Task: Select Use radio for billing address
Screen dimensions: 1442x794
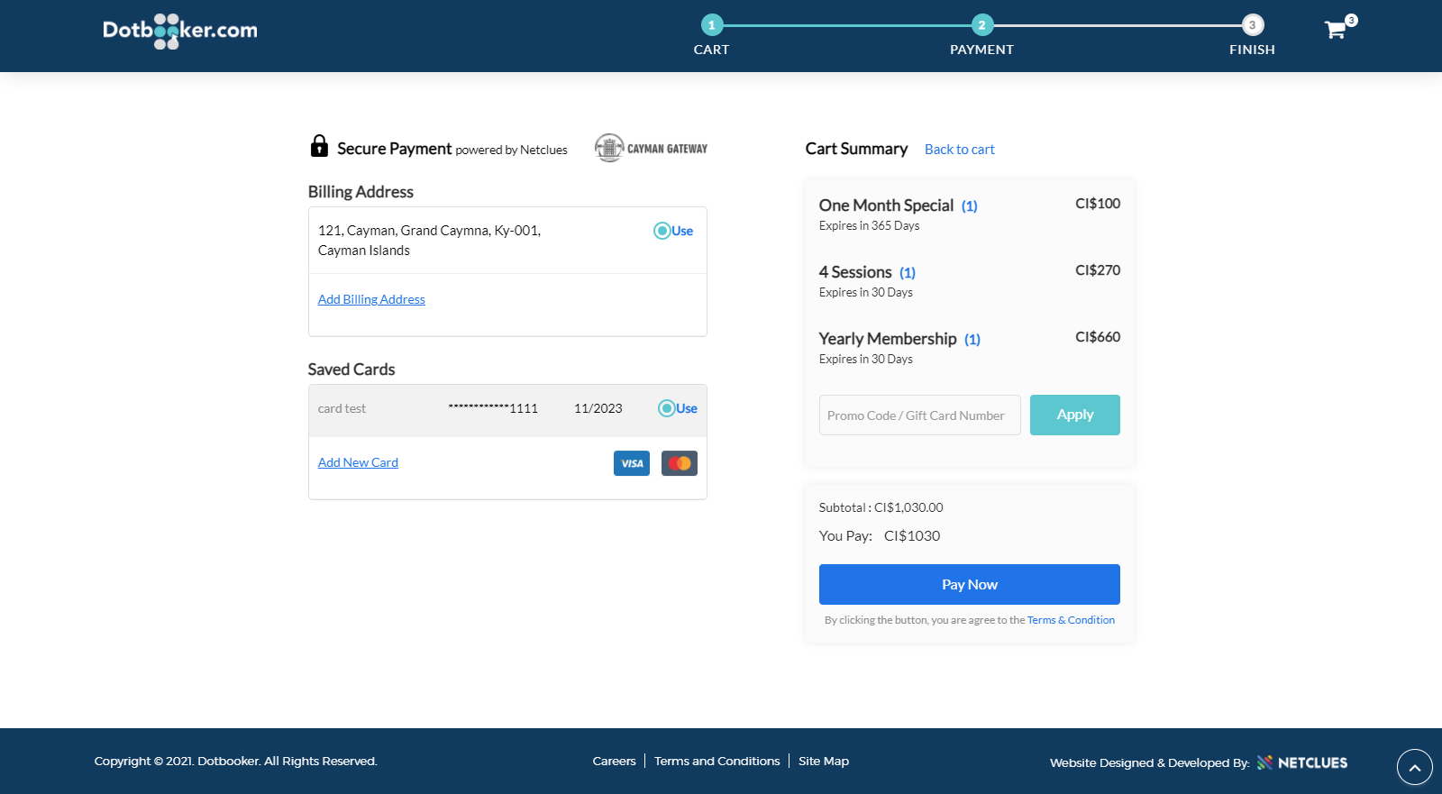Action: coord(662,231)
